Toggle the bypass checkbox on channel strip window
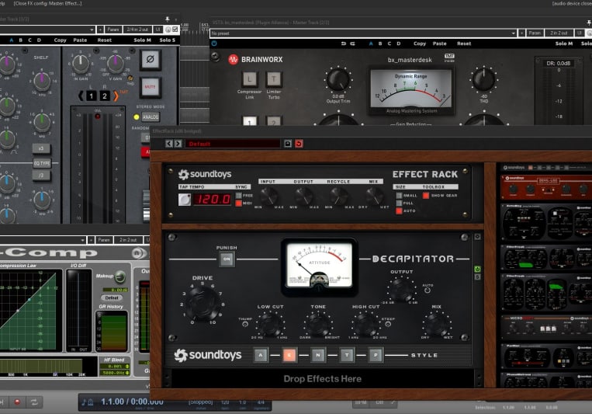The height and width of the screenshot is (414, 592). (175, 30)
